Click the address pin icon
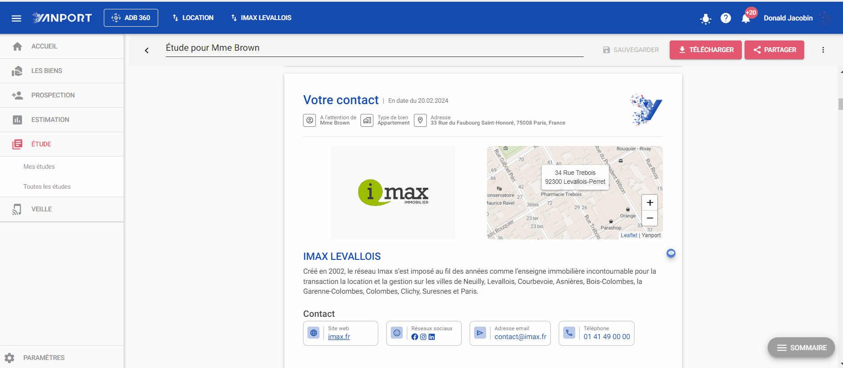This screenshot has width=843, height=368. (420, 120)
